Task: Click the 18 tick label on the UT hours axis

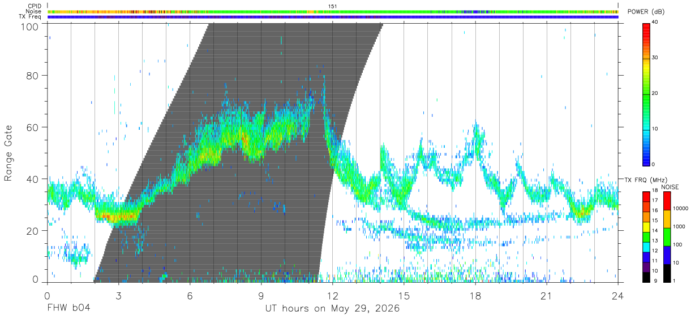Action: pos(475,295)
